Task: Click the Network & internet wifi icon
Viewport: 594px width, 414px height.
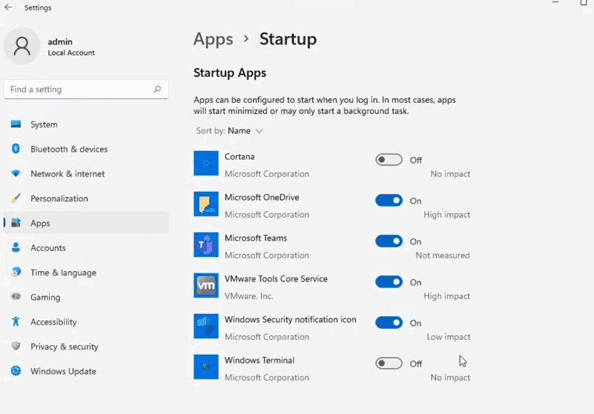Action: 16,173
